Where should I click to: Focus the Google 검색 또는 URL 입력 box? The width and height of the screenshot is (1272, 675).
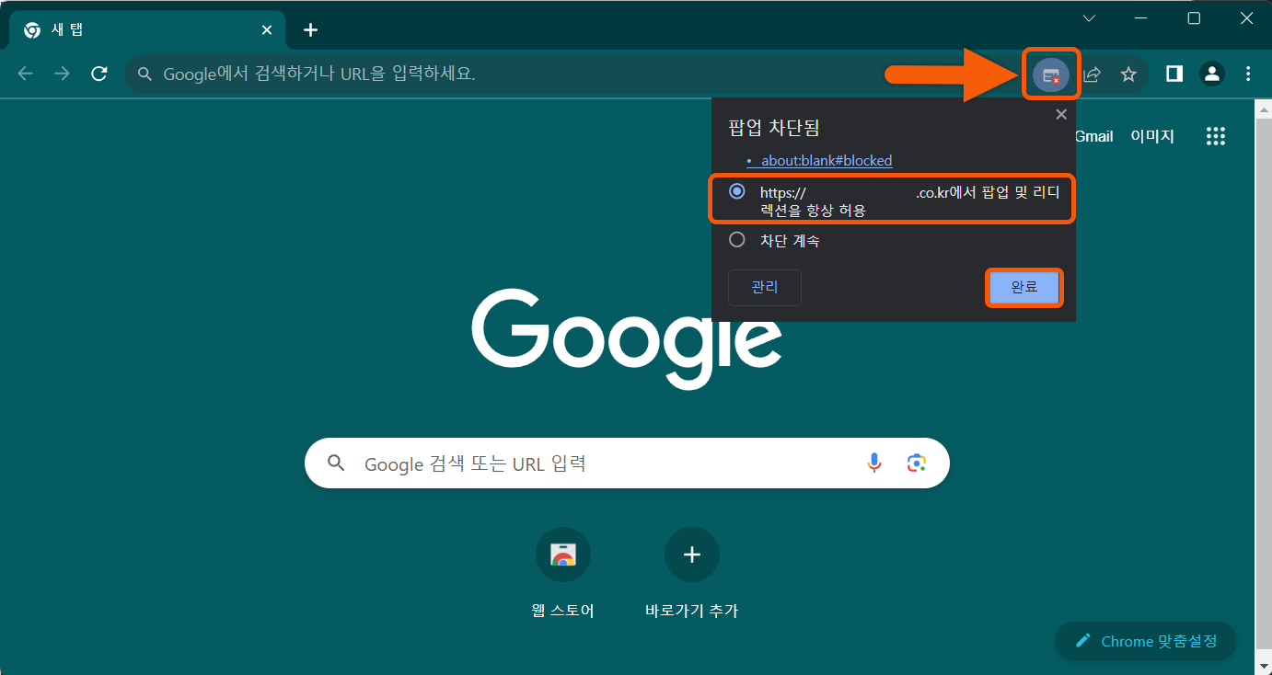627,463
